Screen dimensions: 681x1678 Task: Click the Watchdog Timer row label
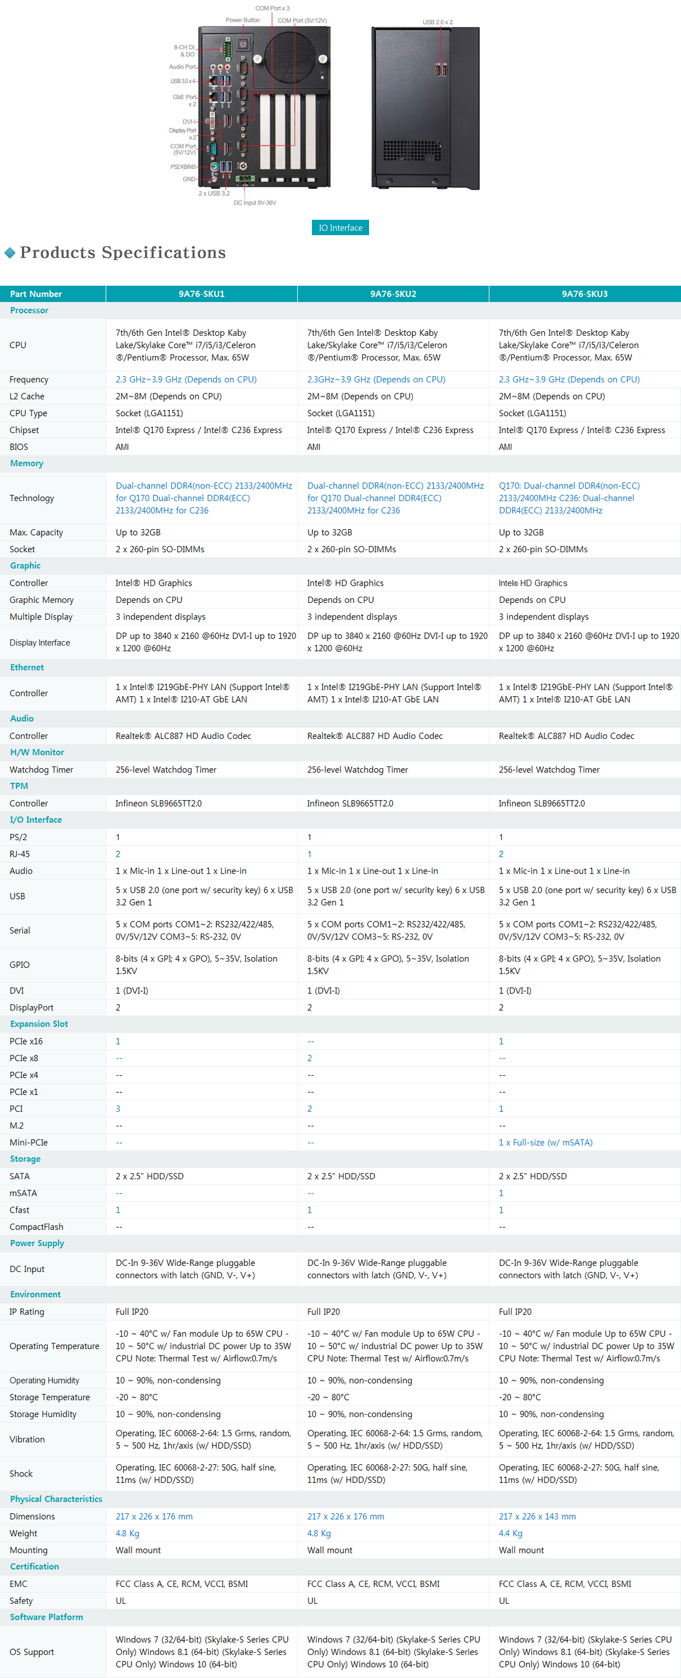coord(41,770)
